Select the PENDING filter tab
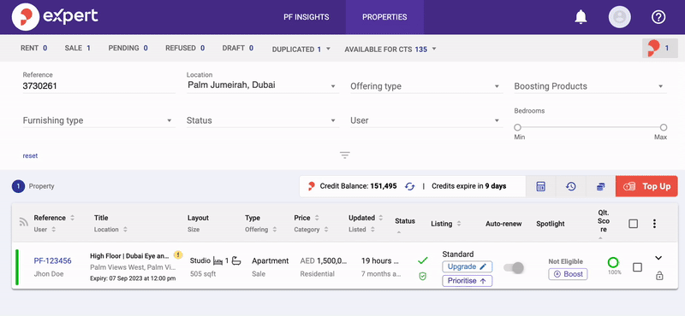The height and width of the screenshot is (316, 685). pyautogui.click(x=128, y=48)
